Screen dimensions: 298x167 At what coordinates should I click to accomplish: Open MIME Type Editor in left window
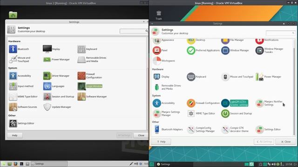[23, 96]
